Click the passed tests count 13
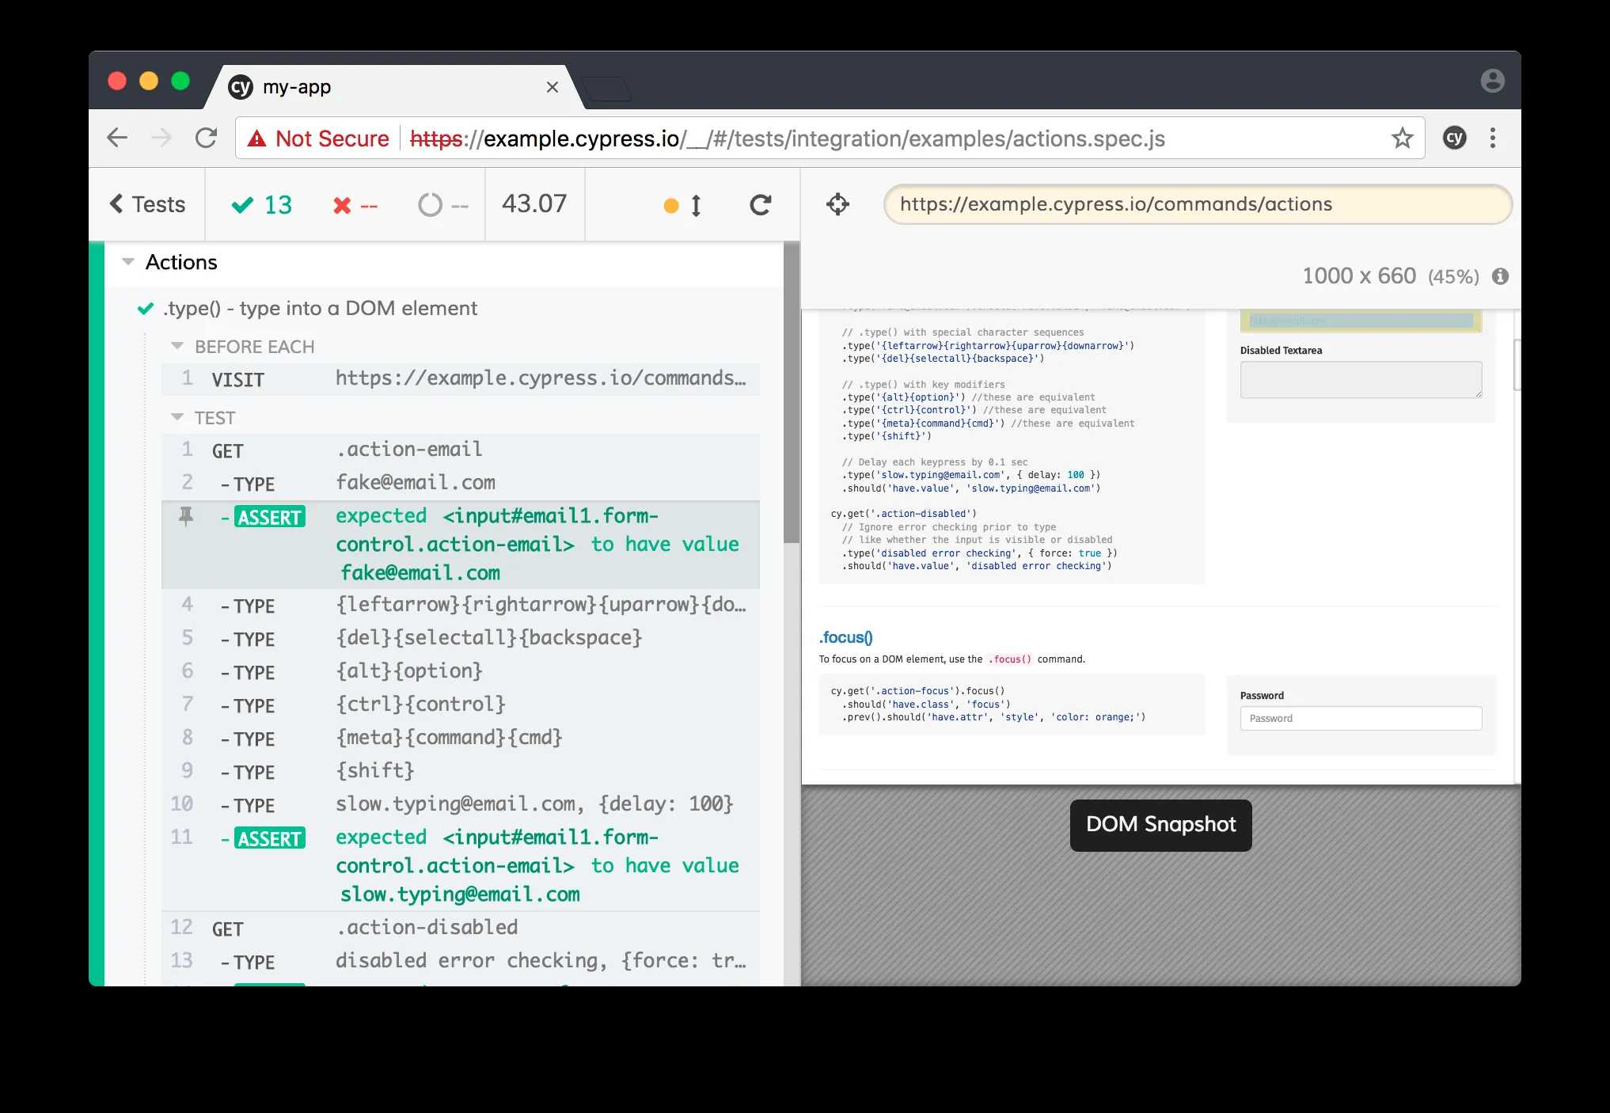1610x1113 pixels. click(x=262, y=205)
